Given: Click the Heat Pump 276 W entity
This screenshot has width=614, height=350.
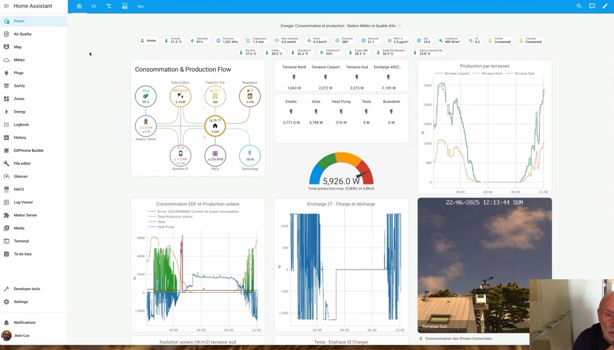Looking at the screenshot, I should point(341,111).
